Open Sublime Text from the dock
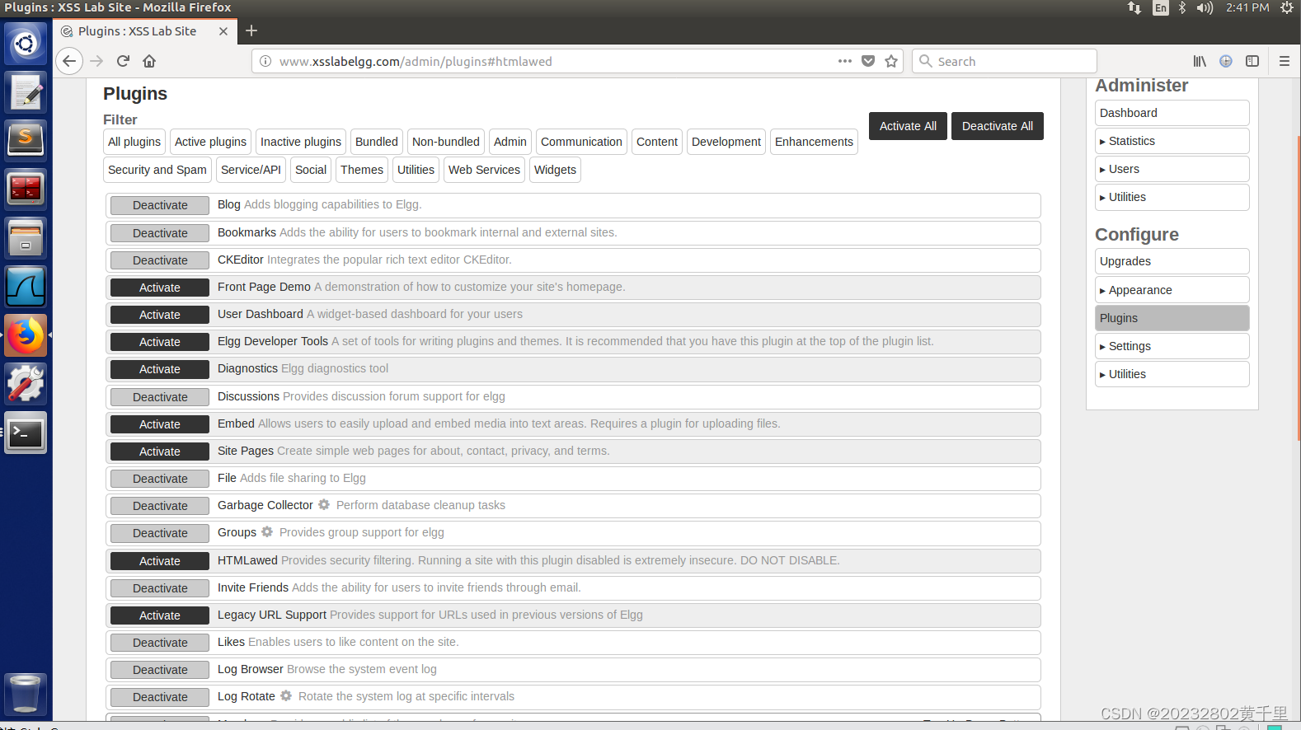 click(x=26, y=140)
